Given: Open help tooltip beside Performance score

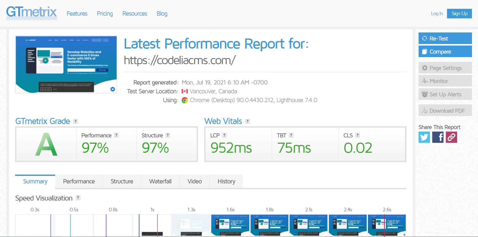Looking at the screenshot, I should 116,135.
